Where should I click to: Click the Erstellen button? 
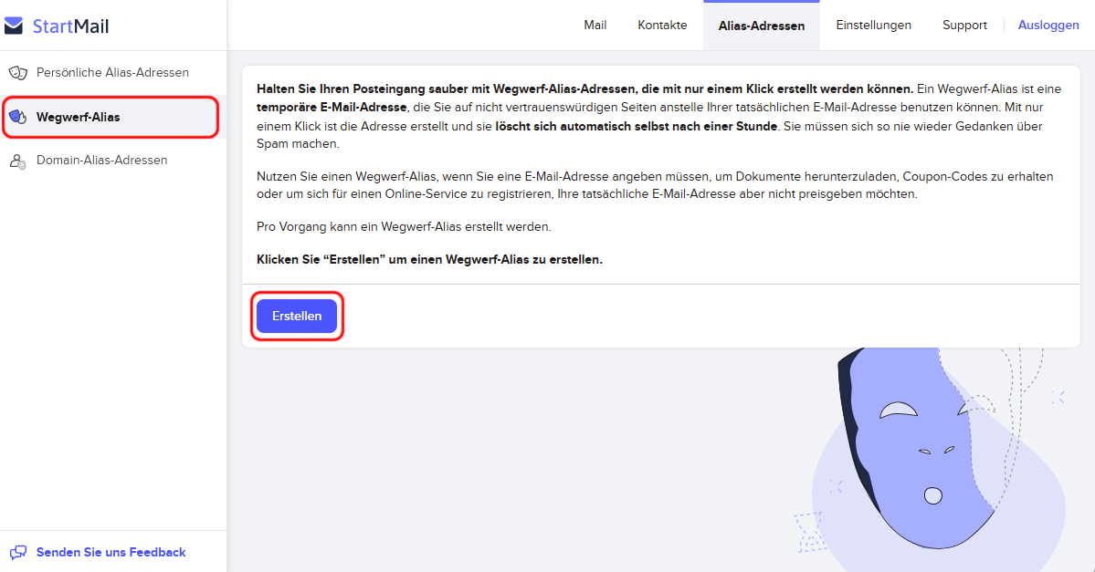(x=297, y=316)
